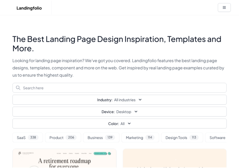Select the Design Tools category chip
Viewport: 252px width, 168px height.
click(182, 137)
